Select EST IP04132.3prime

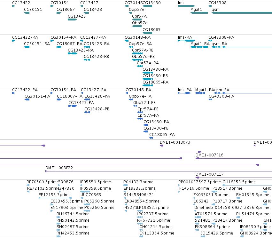(125, 186)
